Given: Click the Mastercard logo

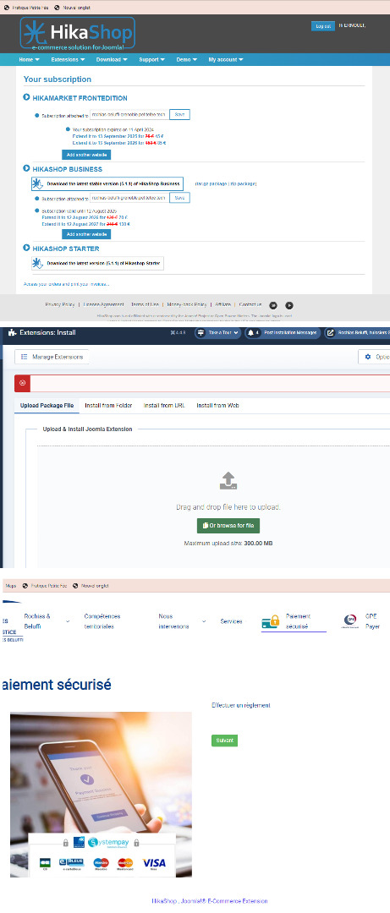Looking at the screenshot, I should (125, 863).
